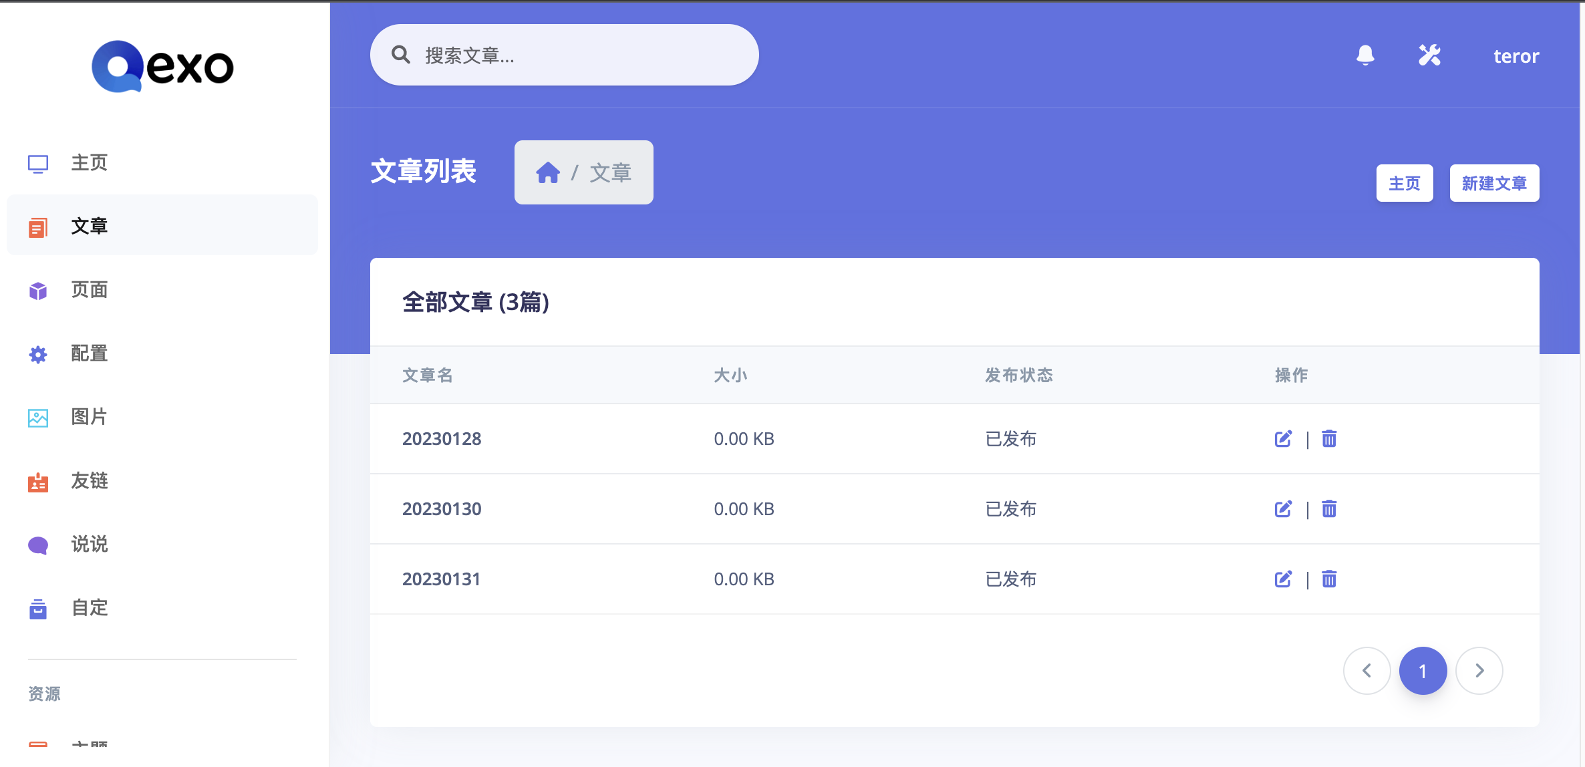Edit the article 20230130
Image resolution: width=1585 pixels, height=767 pixels.
[x=1282, y=509]
